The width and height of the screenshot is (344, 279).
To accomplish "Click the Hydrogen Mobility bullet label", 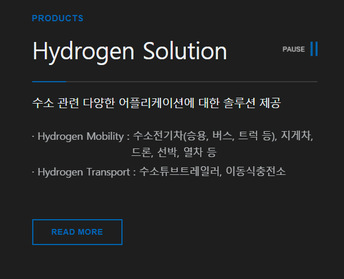I will [81, 136].
